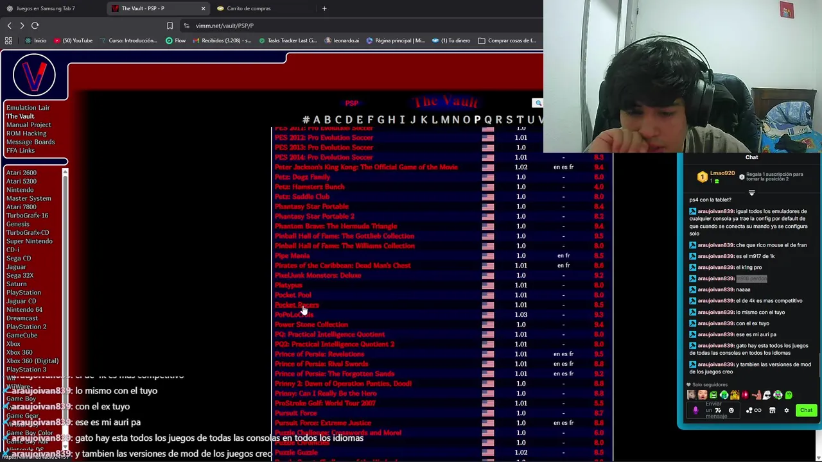Image resolution: width=822 pixels, height=462 pixels.
Task: Select GameCube system
Action: click(22, 336)
